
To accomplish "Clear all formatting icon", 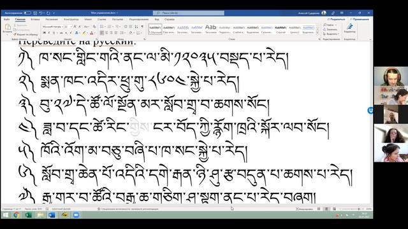I will 94,27.
